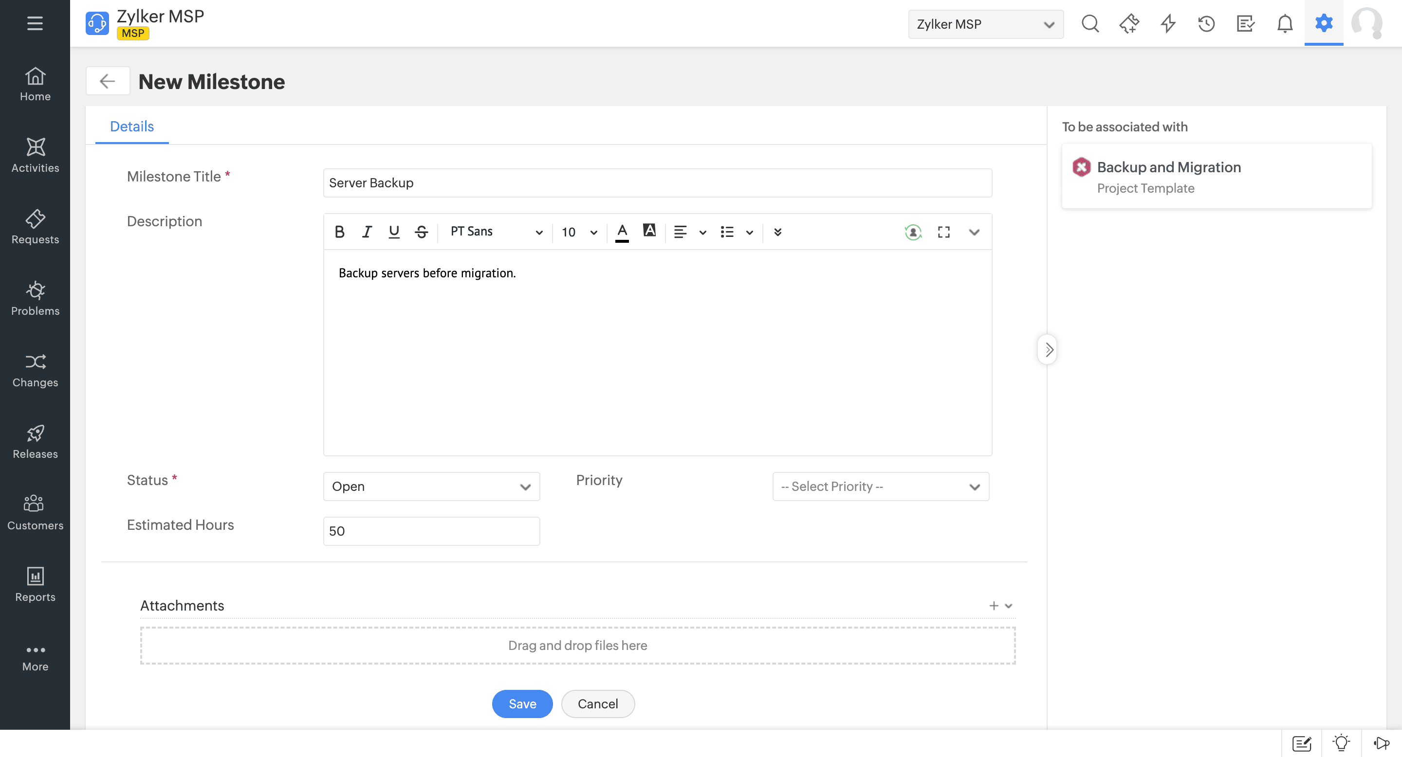Toggle Italic formatting in description editor
The height and width of the screenshot is (757, 1402).
(367, 232)
